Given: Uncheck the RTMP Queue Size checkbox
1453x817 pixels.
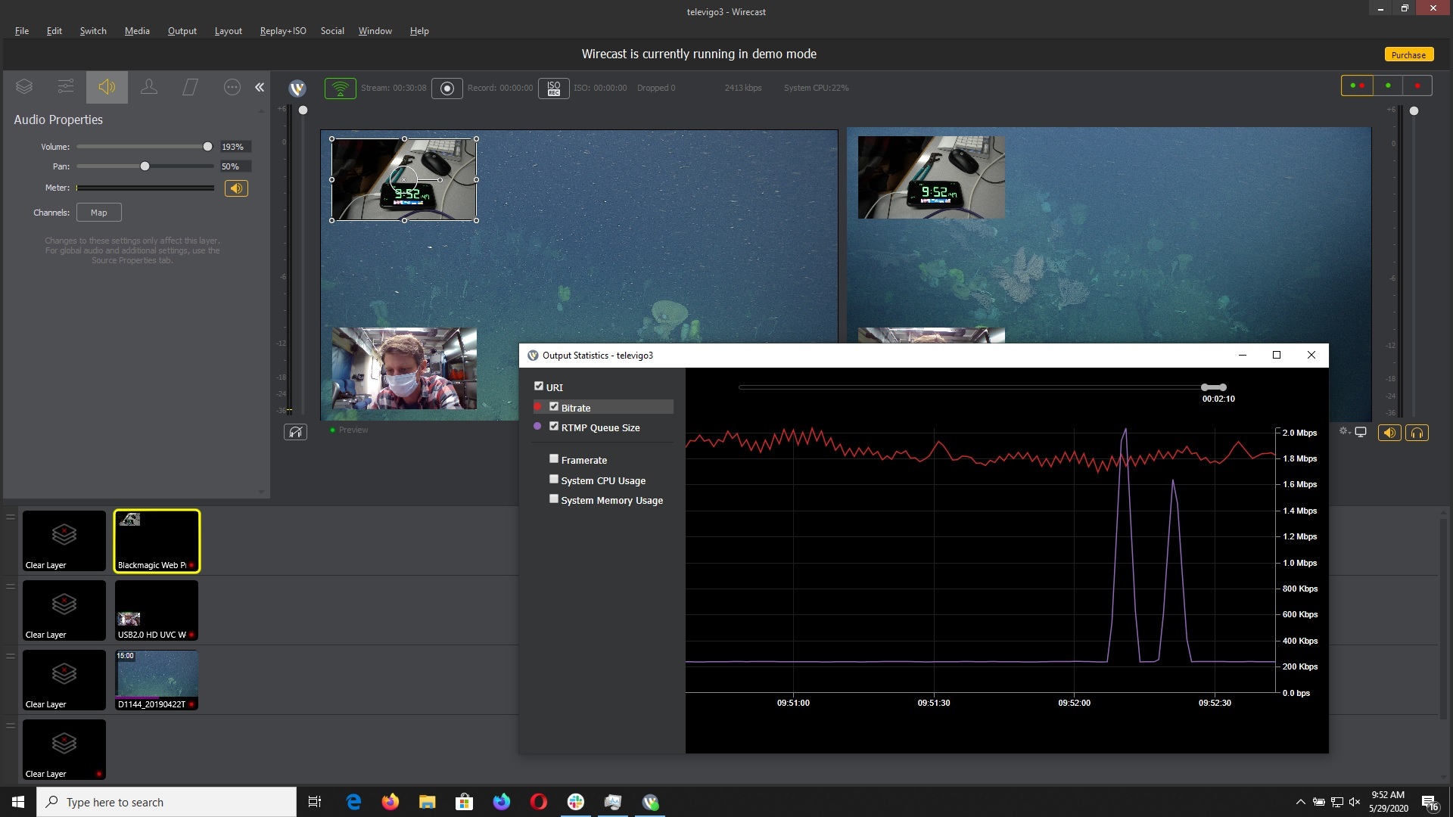Looking at the screenshot, I should click(x=554, y=426).
